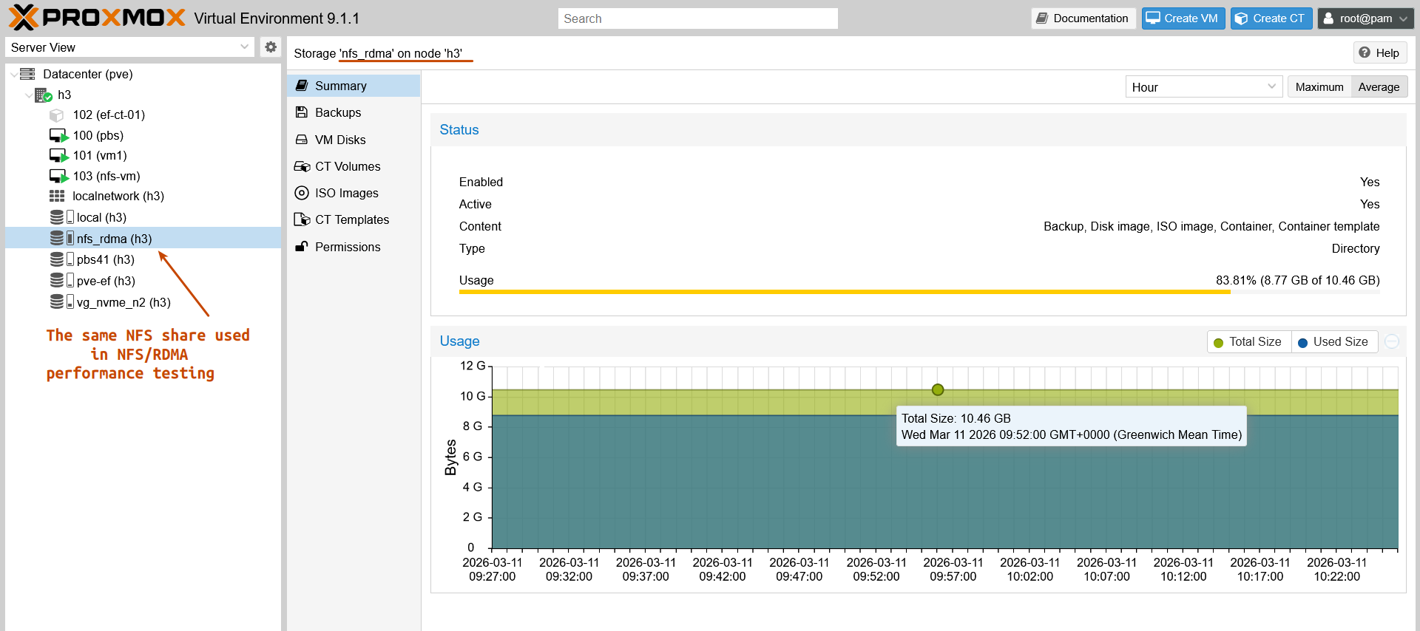This screenshot has height=631, width=1420.
Task: Open the CT Volumes tab
Action: pyautogui.click(x=354, y=166)
